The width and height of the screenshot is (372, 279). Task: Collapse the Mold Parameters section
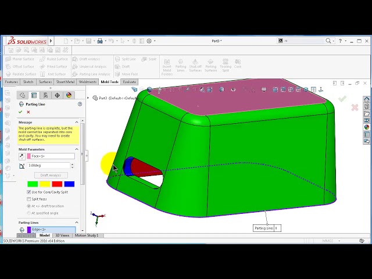pyautogui.click(x=77, y=149)
